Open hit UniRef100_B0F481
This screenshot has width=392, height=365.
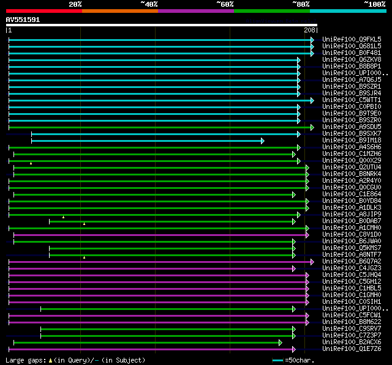pyautogui.click(x=352, y=53)
